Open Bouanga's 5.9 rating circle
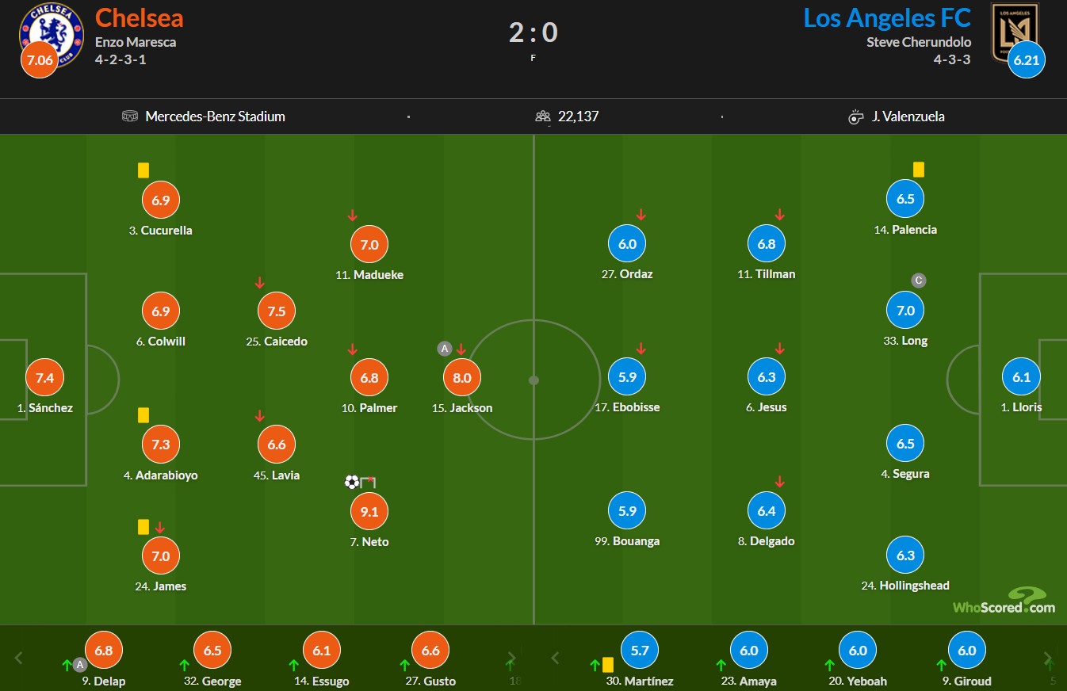The height and width of the screenshot is (691, 1067). click(x=627, y=511)
